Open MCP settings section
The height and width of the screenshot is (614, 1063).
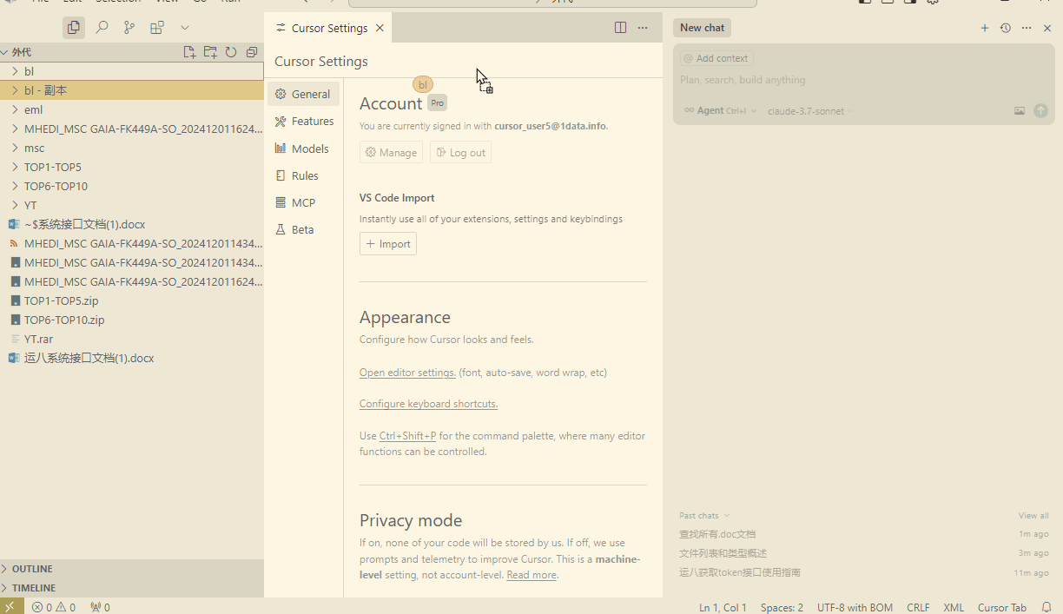click(x=303, y=202)
